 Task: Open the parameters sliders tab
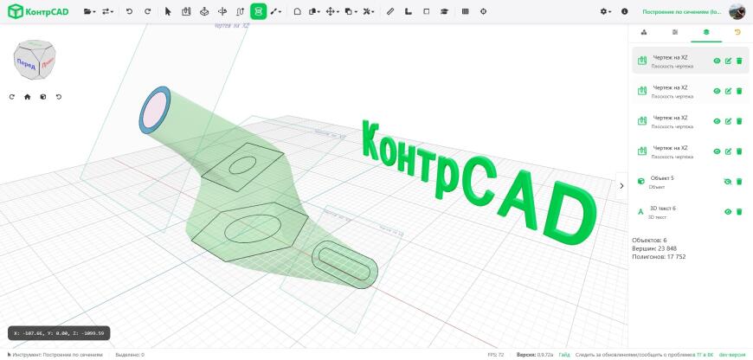tap(675, 32)
